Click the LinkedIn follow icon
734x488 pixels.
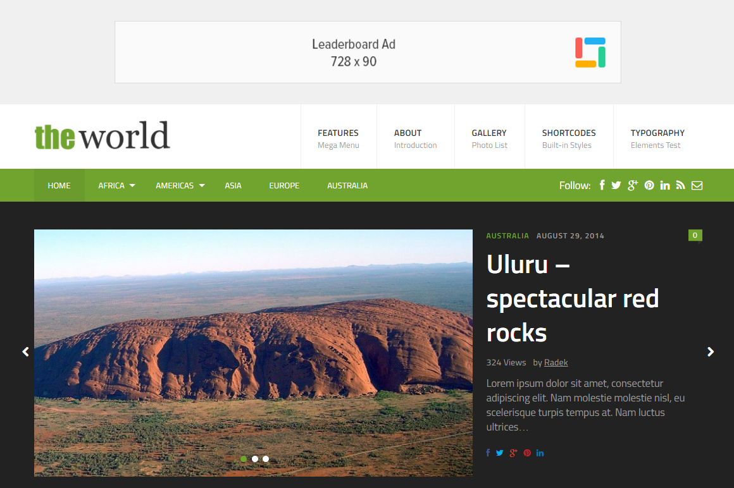pyautogui.click(x=665, y=185)
